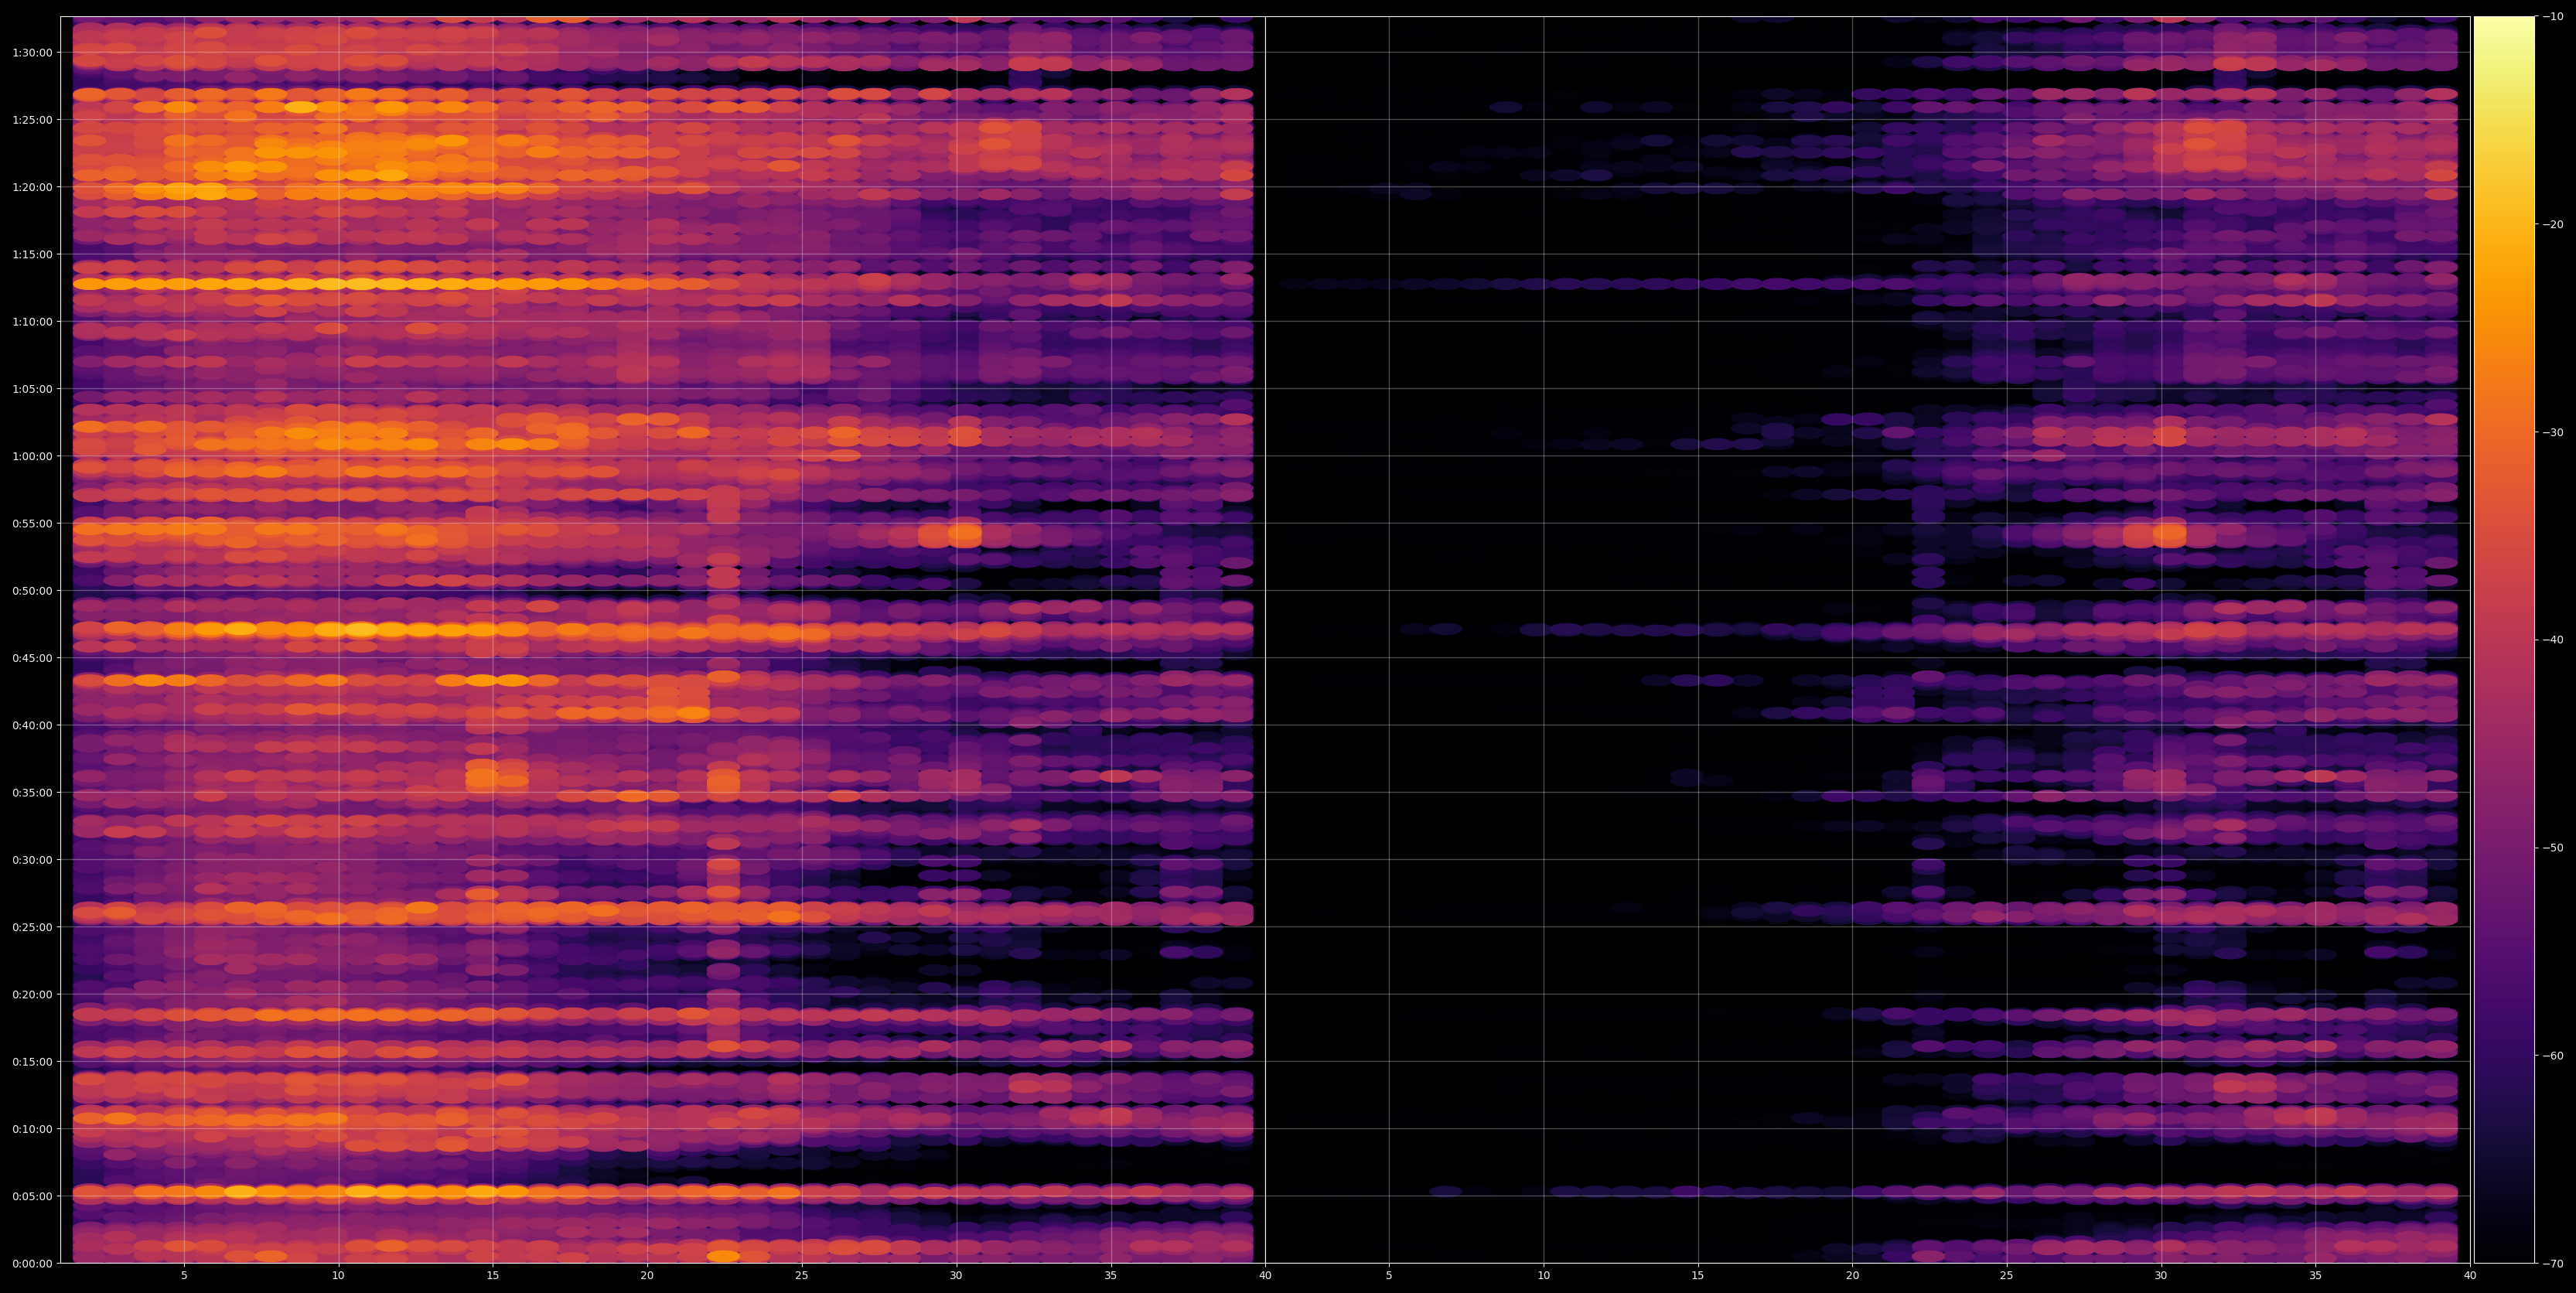This screenshot has width=2576, height=1293.
Task: Click x-axis tick 25 under right heatmap
Action: (x=2007, y=1276)
